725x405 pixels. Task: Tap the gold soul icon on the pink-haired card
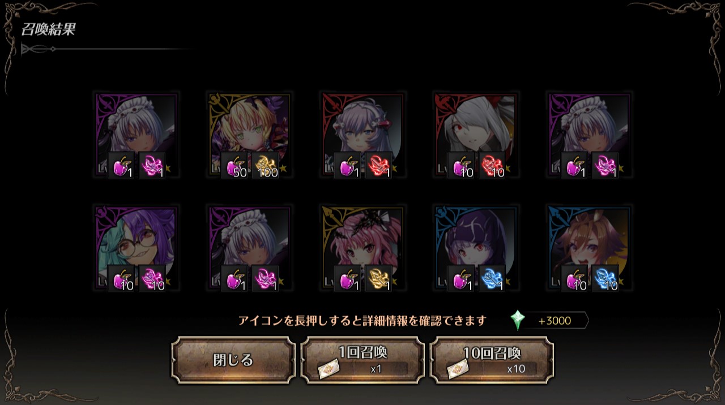378,279
